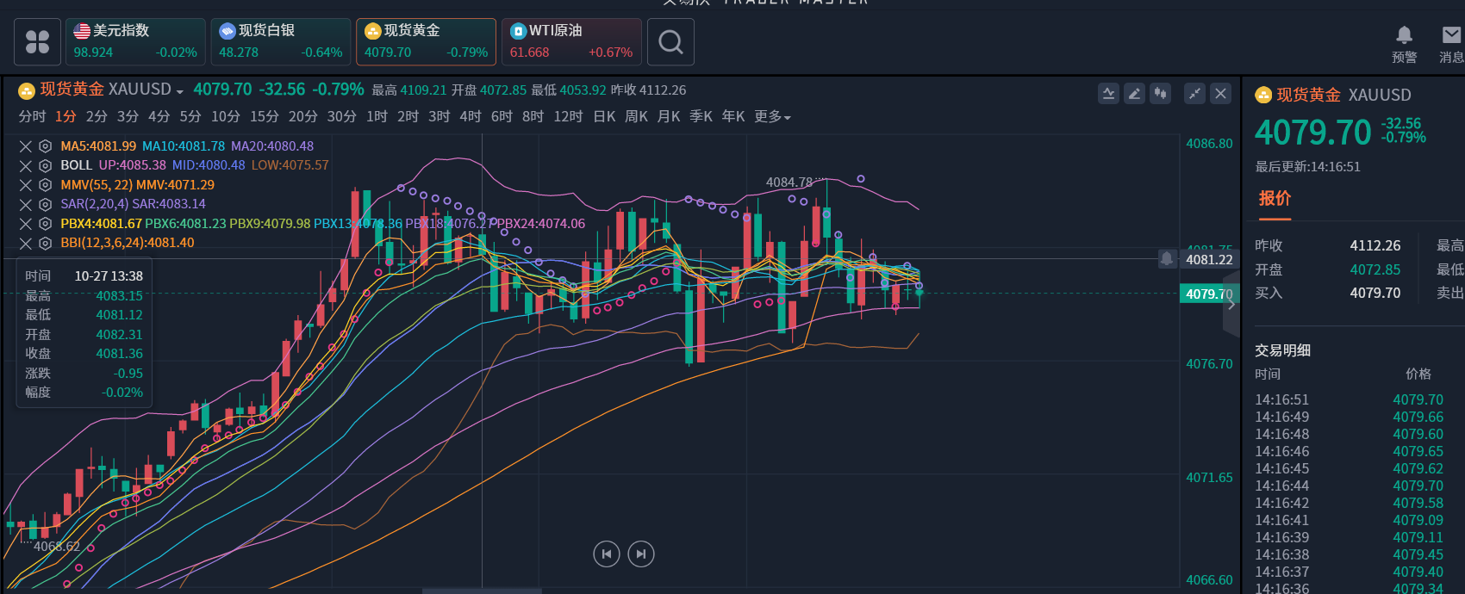Collapse chart with the shrink arrows icon
The width and height of the screenshot is (1465, 594).
point(1194,94)
